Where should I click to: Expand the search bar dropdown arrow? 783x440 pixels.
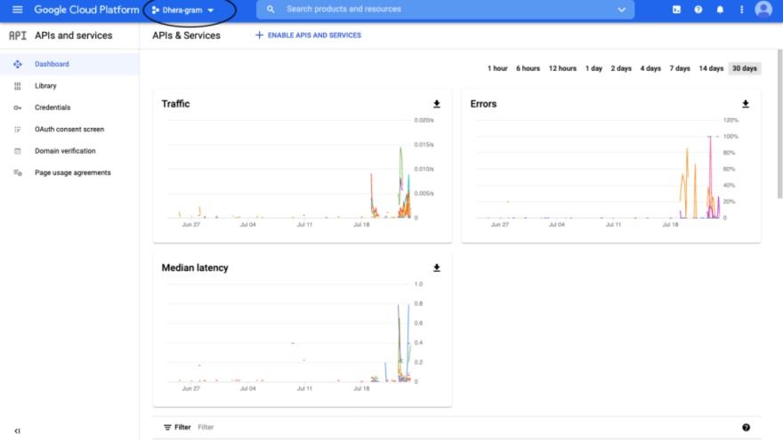tap(622, 10)
